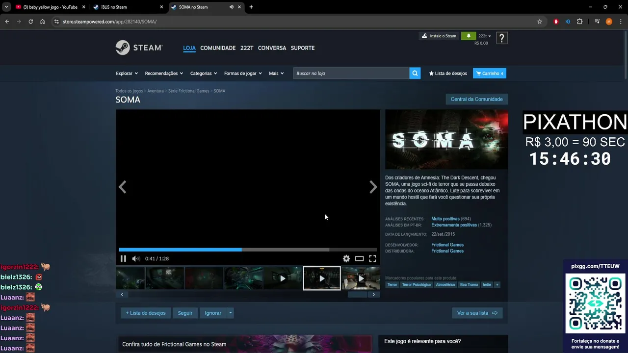Go to previous media with left arrow

pos(122,187)
